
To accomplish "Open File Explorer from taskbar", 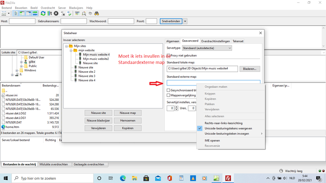I will tap(134, 178).
